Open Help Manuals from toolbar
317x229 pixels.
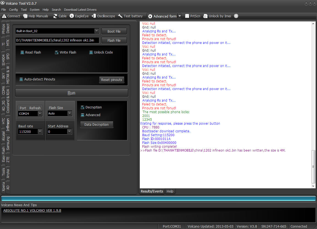coord(35,16)
